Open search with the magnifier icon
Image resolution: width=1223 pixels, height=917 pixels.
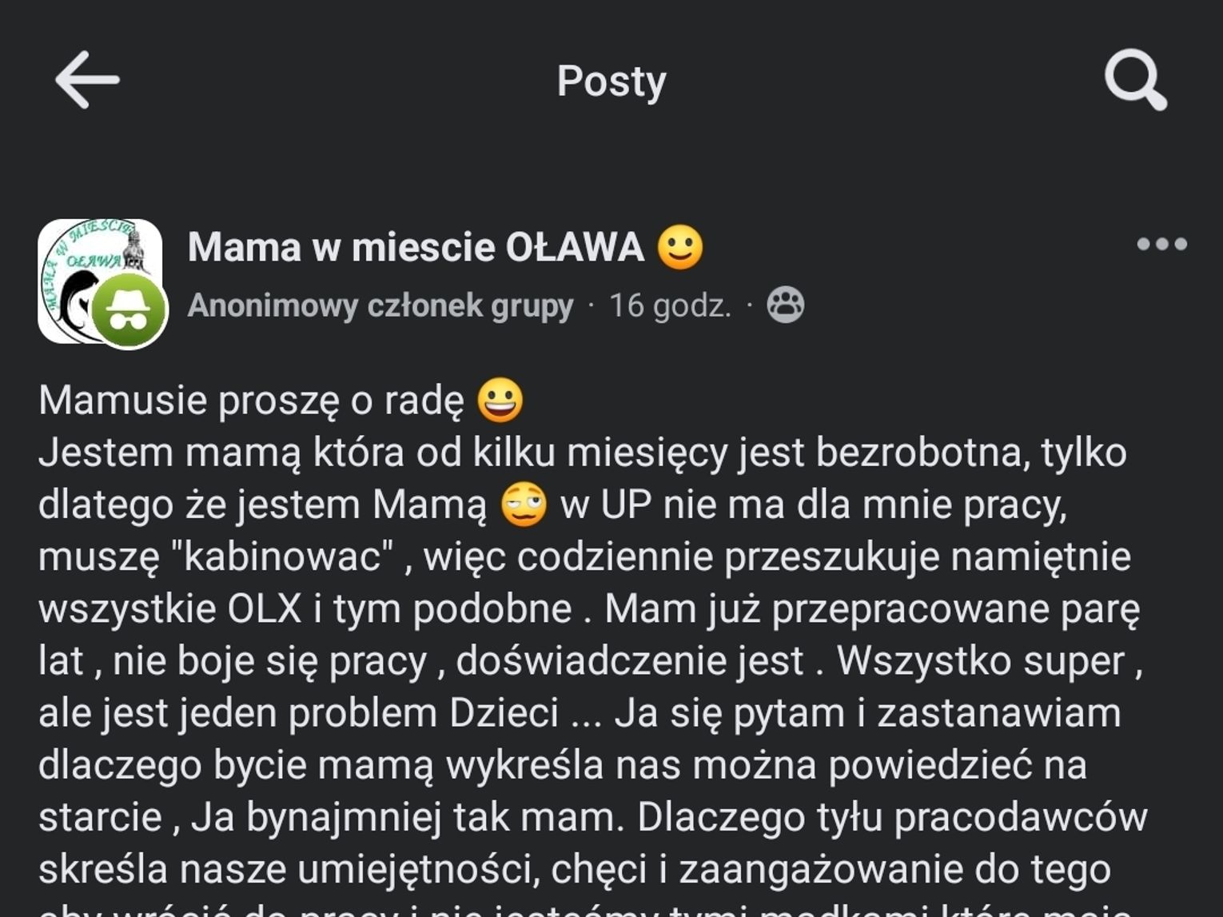click(x=1135, y=80)
